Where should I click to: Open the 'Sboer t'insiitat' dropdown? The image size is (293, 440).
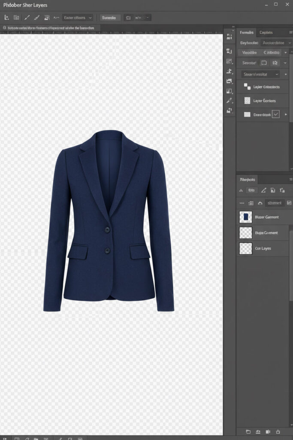260,74
